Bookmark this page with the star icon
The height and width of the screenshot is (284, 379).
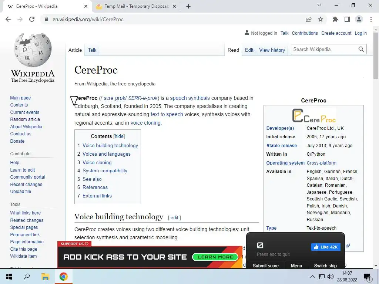click(321, 19)
